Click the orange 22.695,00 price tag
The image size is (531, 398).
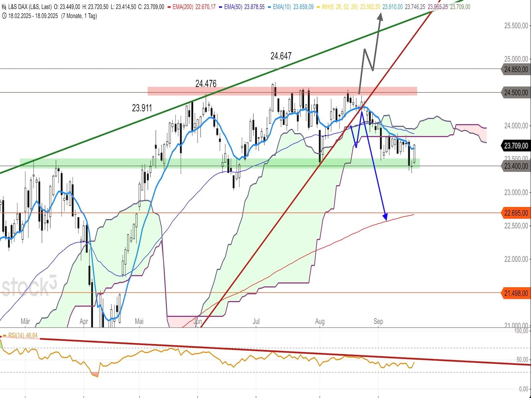515,213
